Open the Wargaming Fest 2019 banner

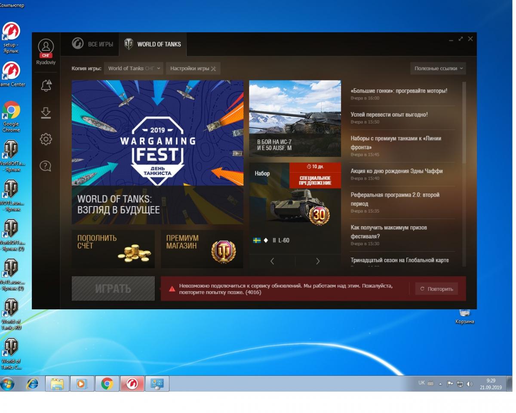(157, 152)
